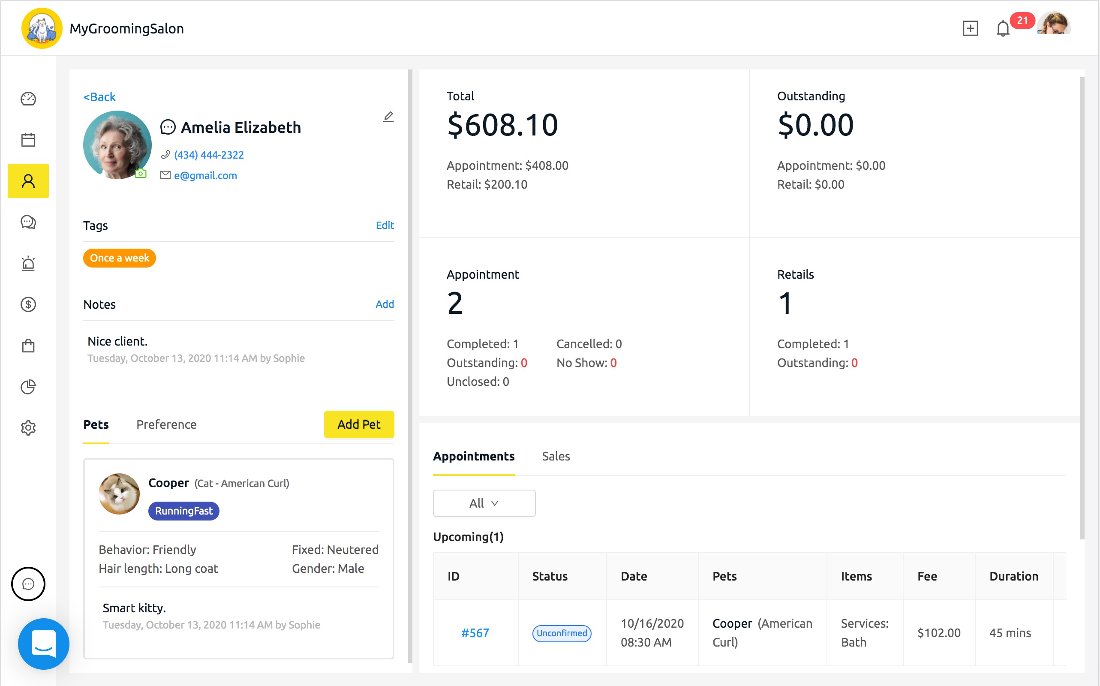Open the dashboard gauge icon in sidebar

point(28,99)
